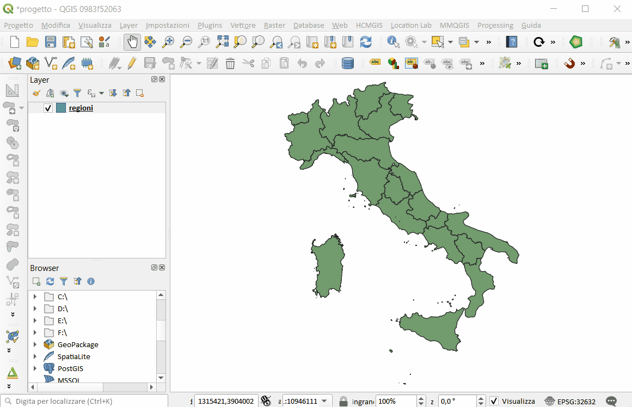Open the Processing menu
Image resolution: width=632 pixels, height=407 pixels.
coord(495,25)
